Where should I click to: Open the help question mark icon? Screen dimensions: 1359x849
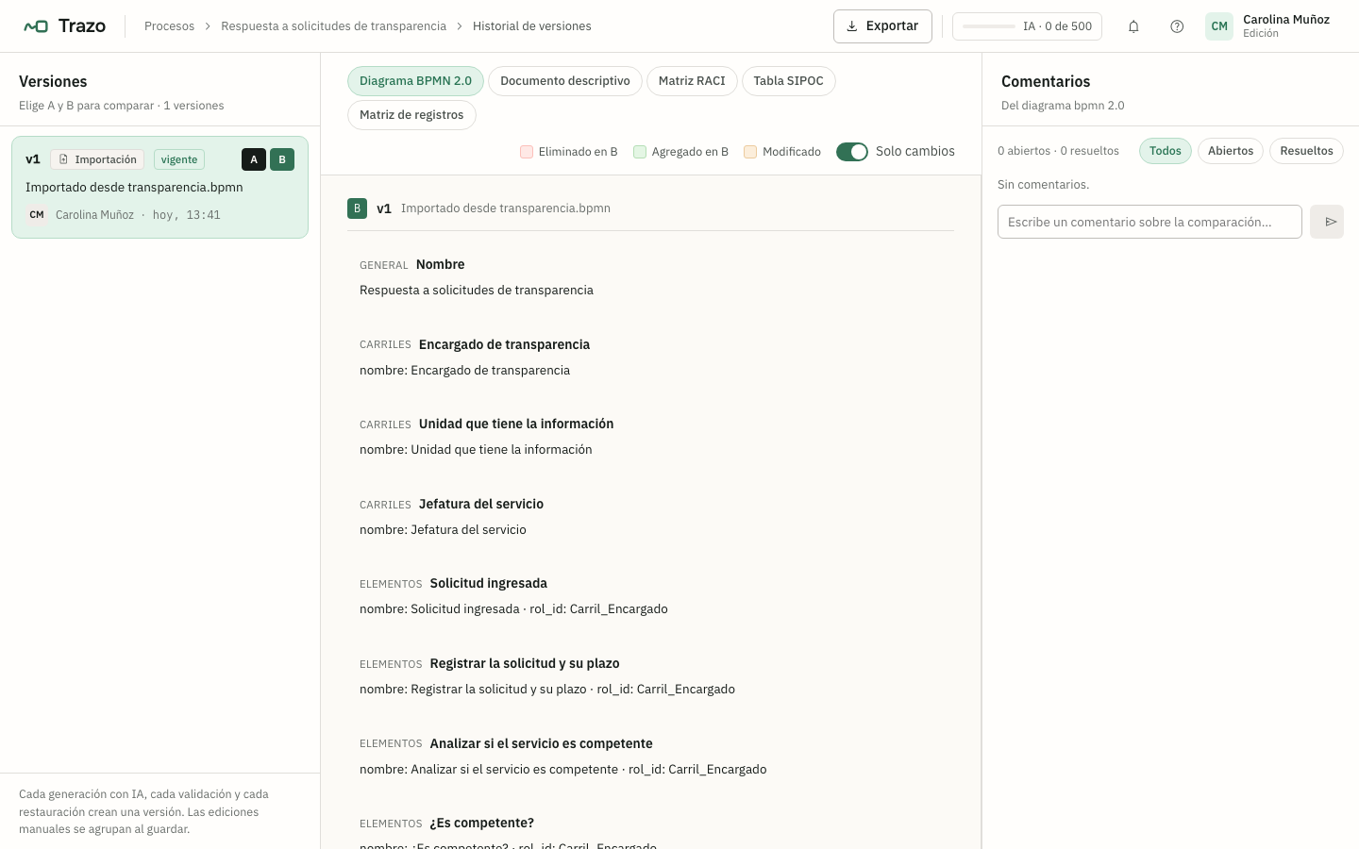1177,26
